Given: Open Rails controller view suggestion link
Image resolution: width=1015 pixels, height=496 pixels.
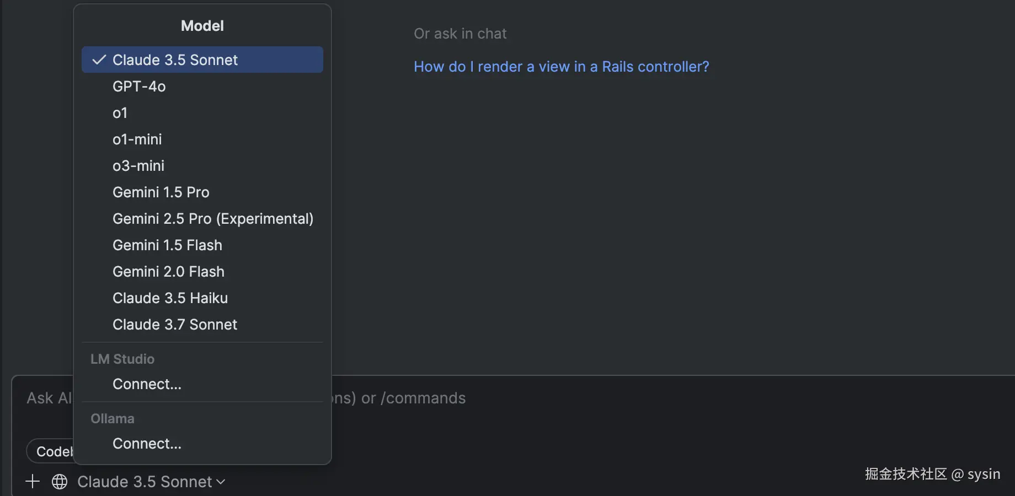Looking at the screenshot, I should pyautogui.click(x=561, y=67).
